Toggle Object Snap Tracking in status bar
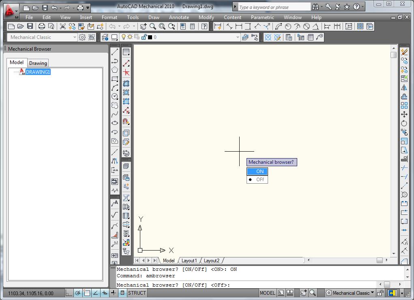 click(x=96, y=293)
